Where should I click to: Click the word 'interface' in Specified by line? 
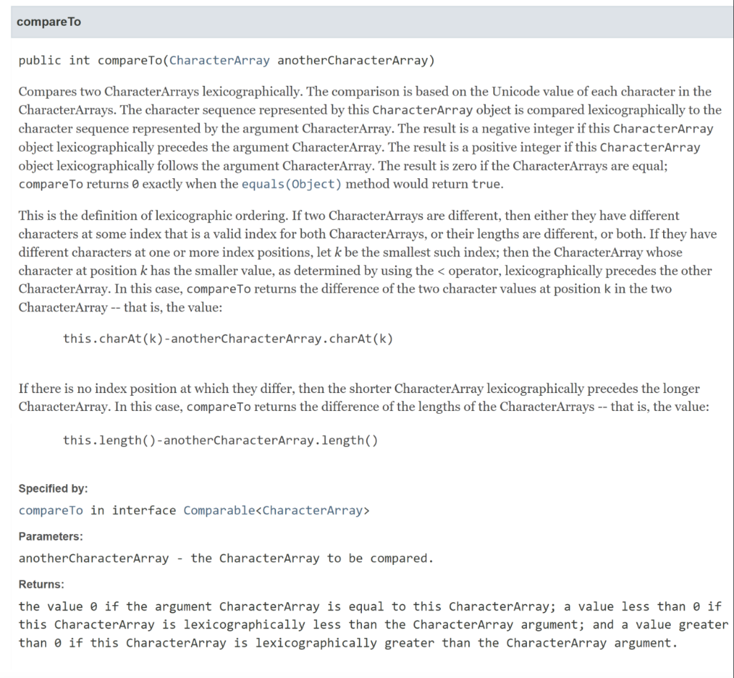143,510
